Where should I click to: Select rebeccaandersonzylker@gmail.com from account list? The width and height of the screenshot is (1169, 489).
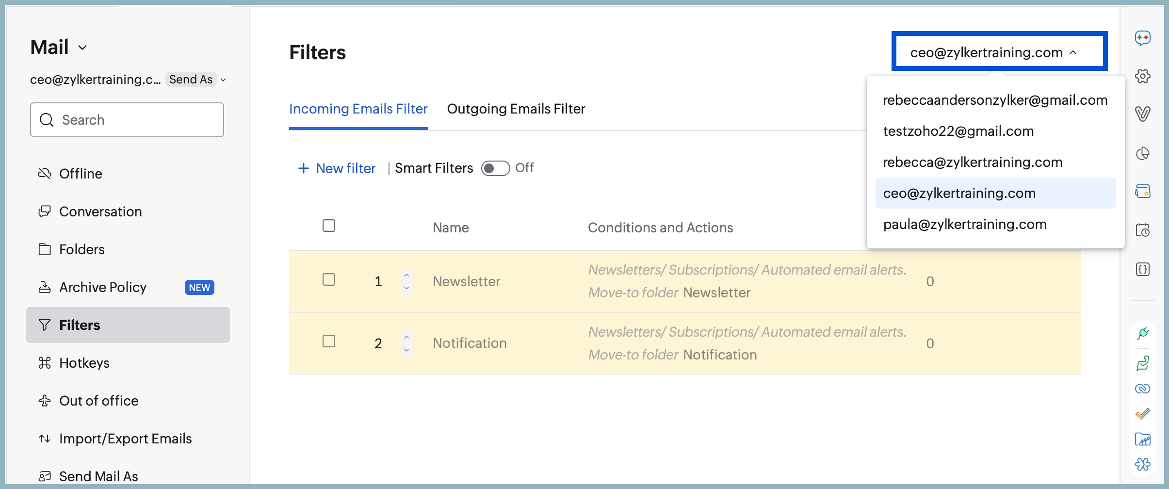tap(995, 100)
